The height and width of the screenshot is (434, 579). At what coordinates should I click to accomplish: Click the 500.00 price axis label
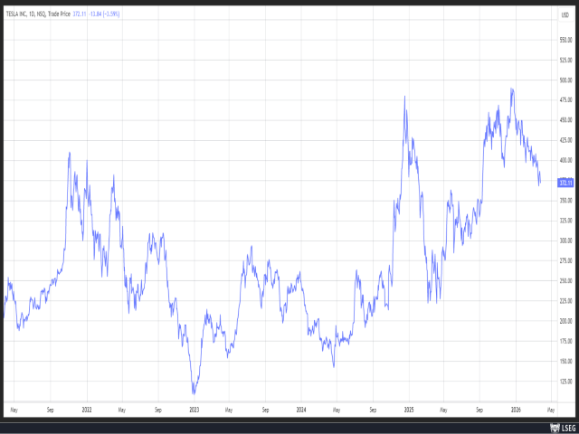pos(566,80)
